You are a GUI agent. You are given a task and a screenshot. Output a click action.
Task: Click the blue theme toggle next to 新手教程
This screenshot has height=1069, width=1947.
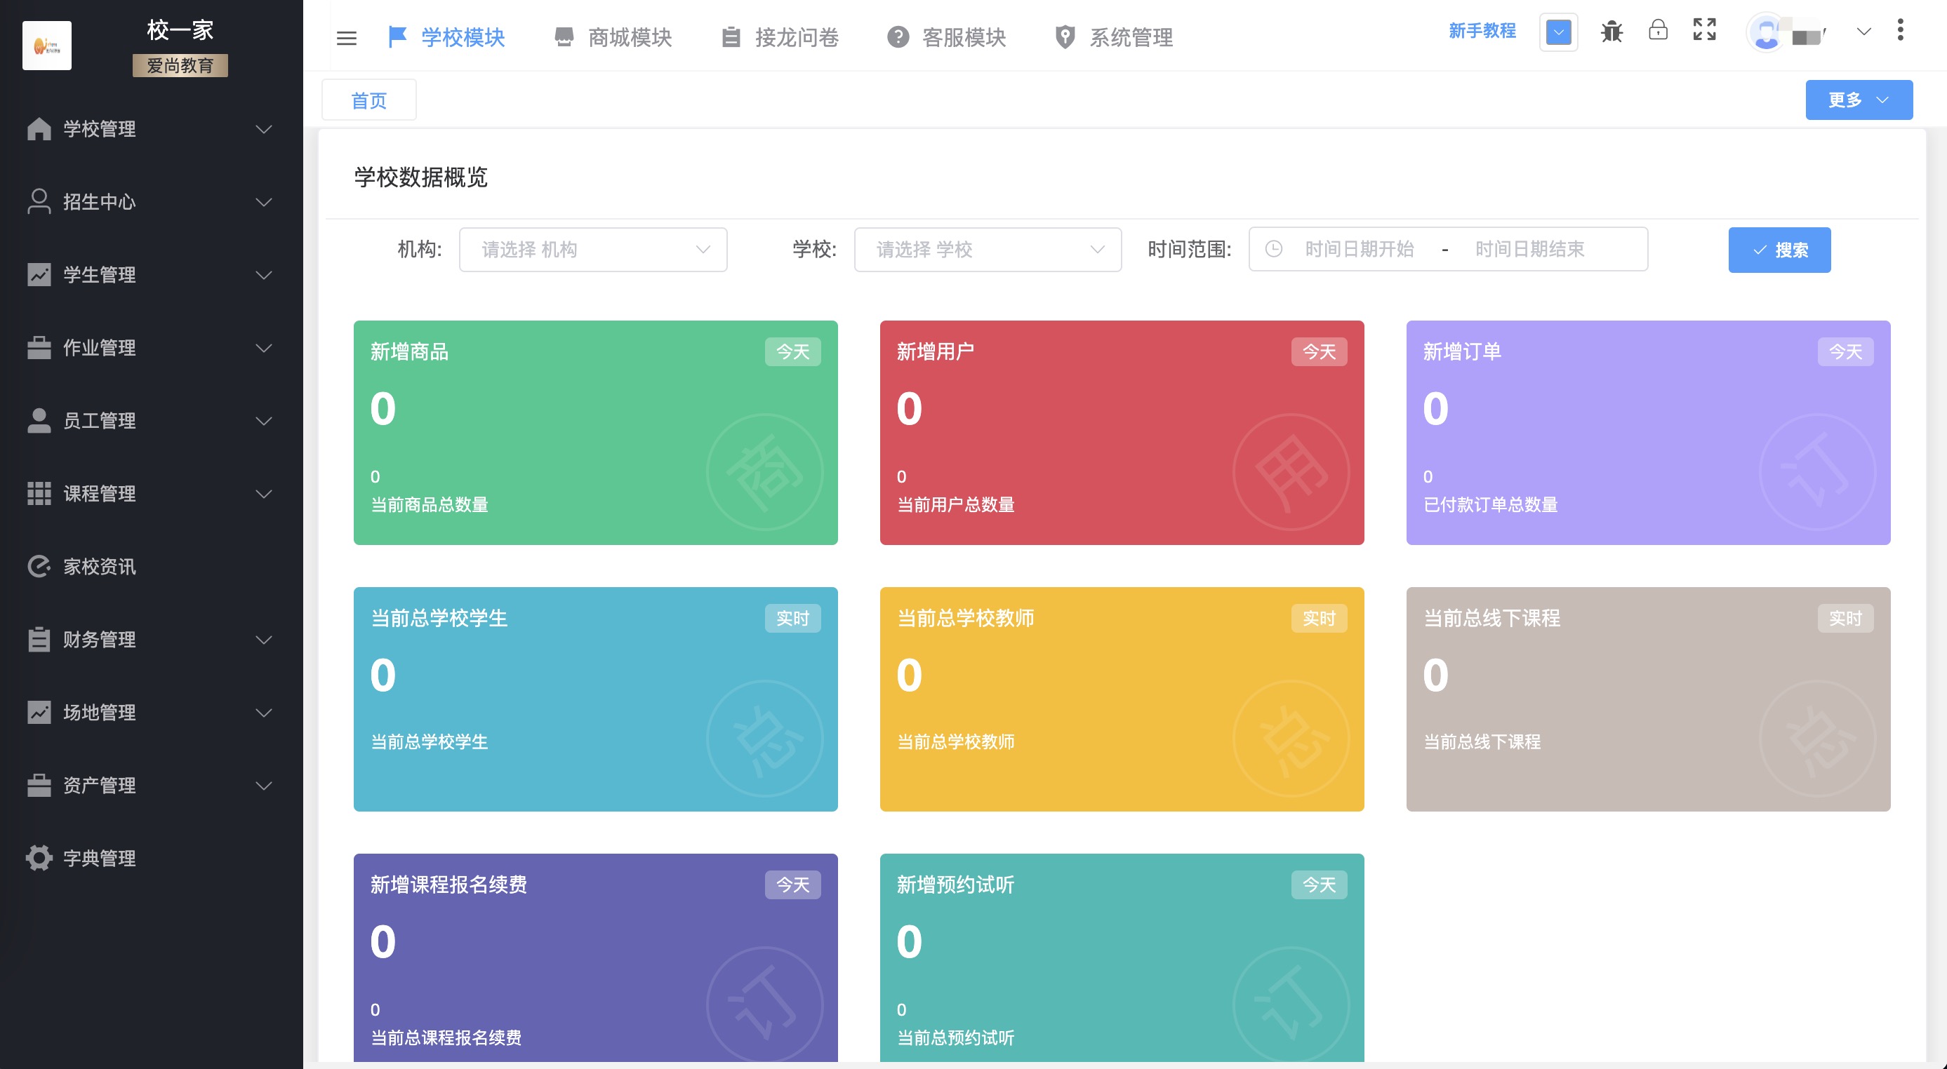coord(1558,32)
